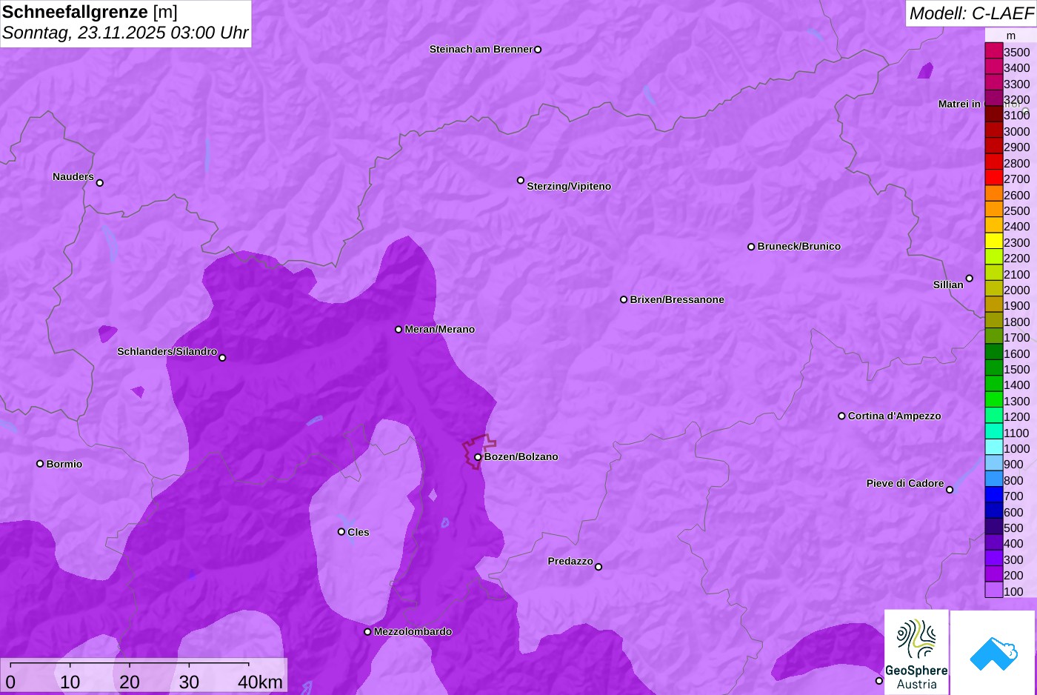The height and width of the screenshot is (695, 1037).
Task: Click the legend value 2200
Action: 1017,258
